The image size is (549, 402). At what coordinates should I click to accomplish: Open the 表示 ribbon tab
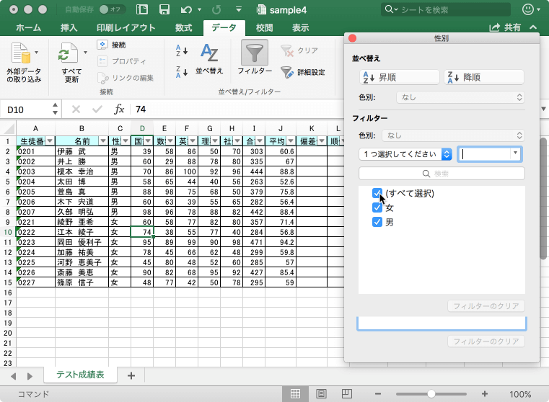300,27
